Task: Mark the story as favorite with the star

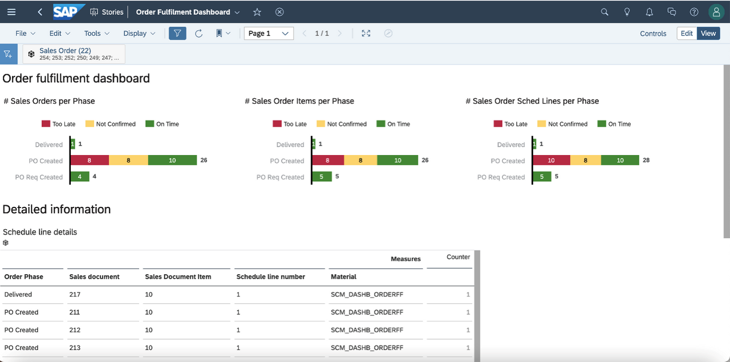Action: point(257,12)
